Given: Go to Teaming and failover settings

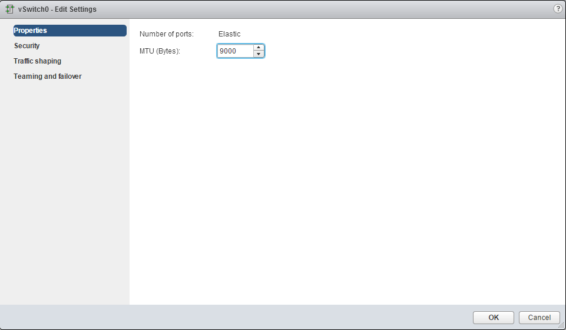Looking at the screenshot, I should [48, 76].
